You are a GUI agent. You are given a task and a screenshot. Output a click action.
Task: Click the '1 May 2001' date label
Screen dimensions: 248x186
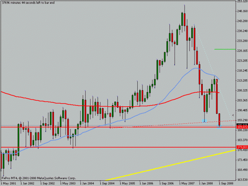[x=8, y=184]
